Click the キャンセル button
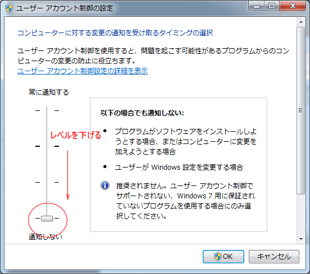This screenshot has height=274, width=310. tap(274, 257)
